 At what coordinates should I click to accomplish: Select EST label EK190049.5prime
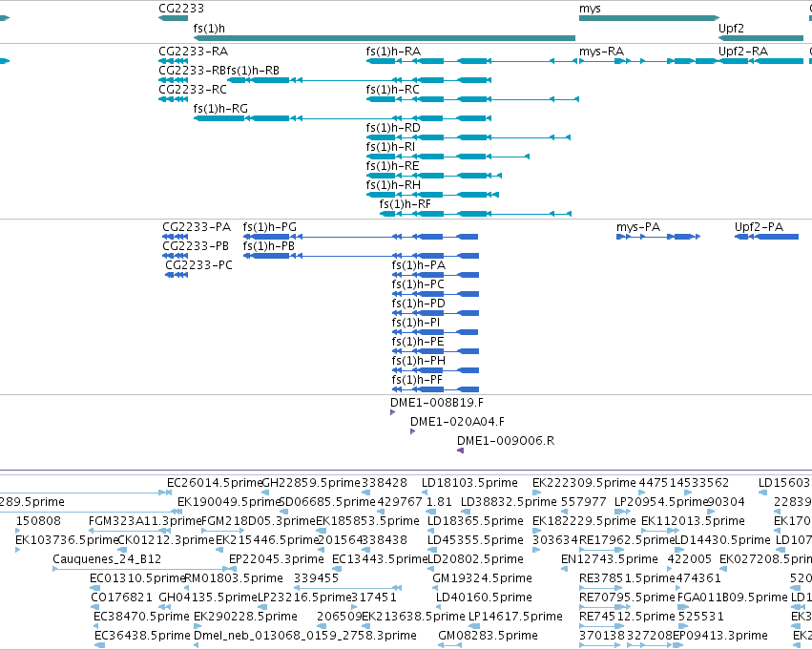[228, 502]
